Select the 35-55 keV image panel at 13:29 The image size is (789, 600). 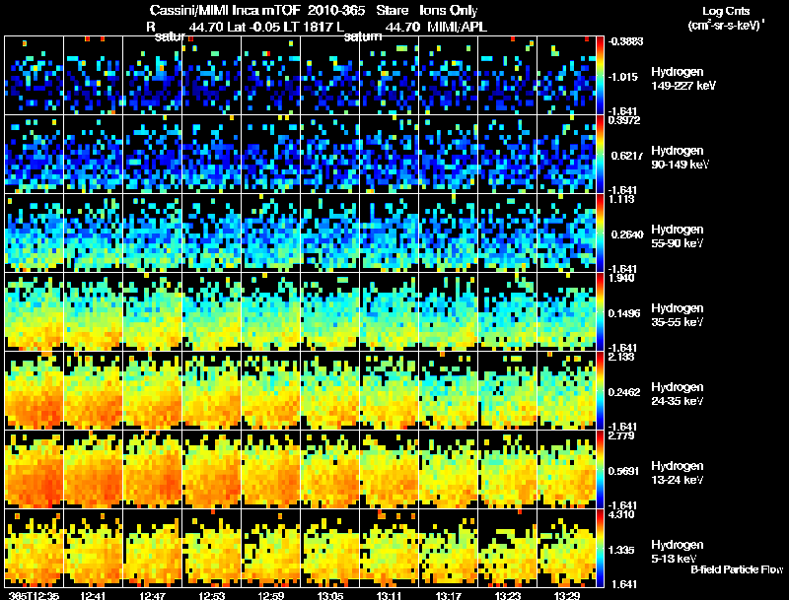[566, 312]
